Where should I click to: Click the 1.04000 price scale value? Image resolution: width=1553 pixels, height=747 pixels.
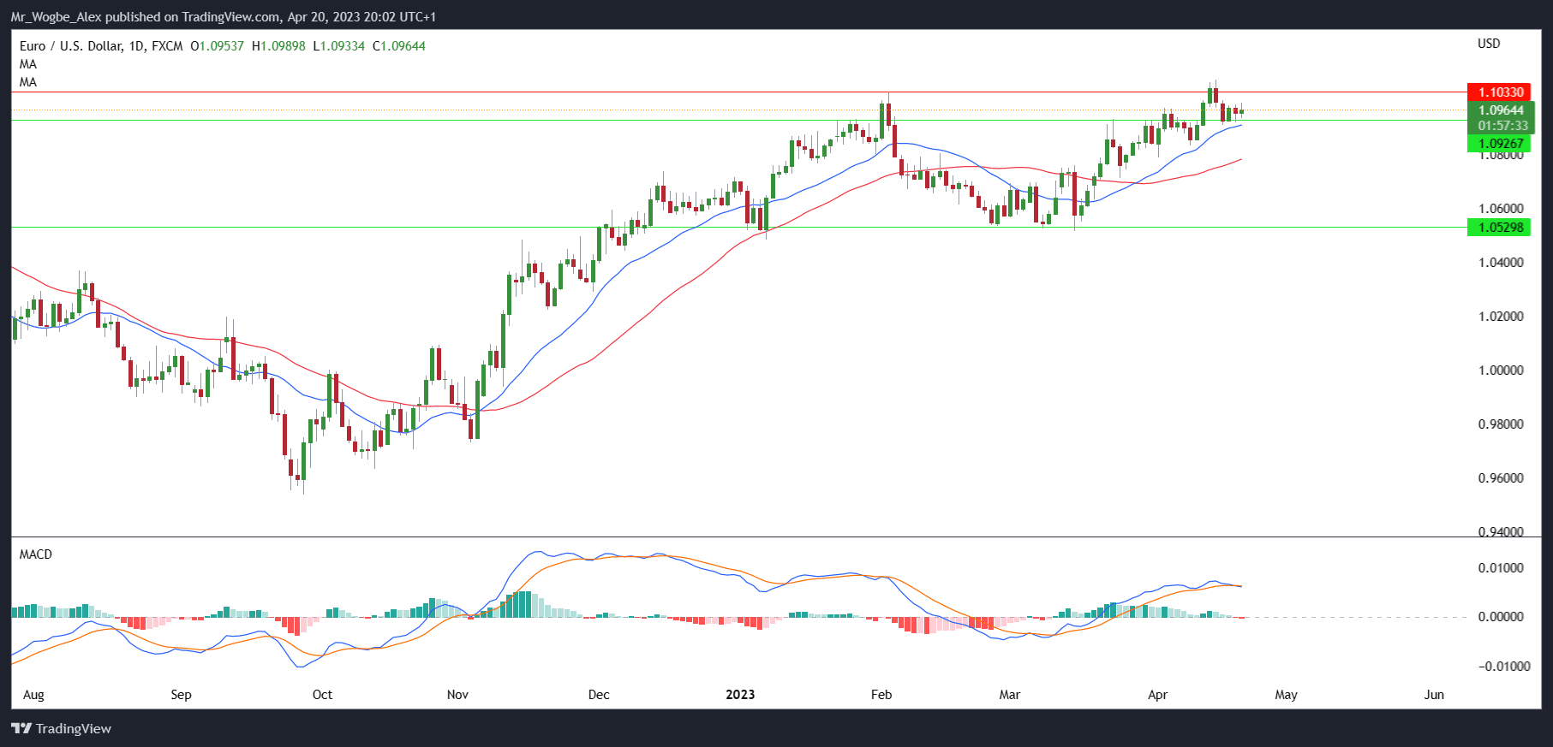[1501, 263]
